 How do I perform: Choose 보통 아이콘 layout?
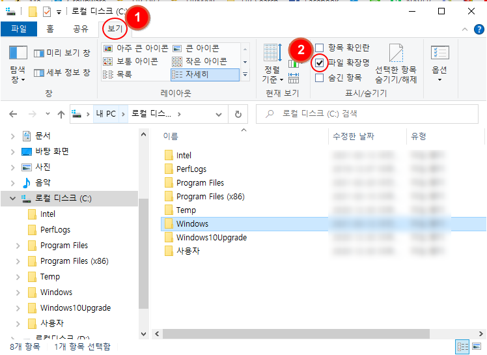tap(131, 61)
